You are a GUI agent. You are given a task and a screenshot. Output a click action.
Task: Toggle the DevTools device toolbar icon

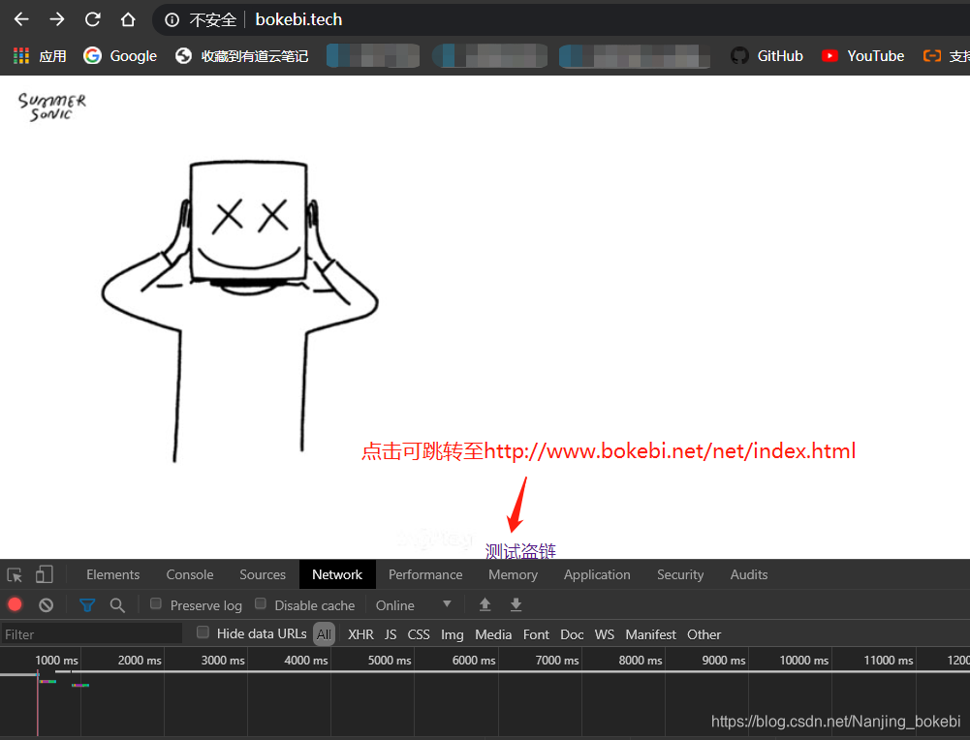coord(44,575)
